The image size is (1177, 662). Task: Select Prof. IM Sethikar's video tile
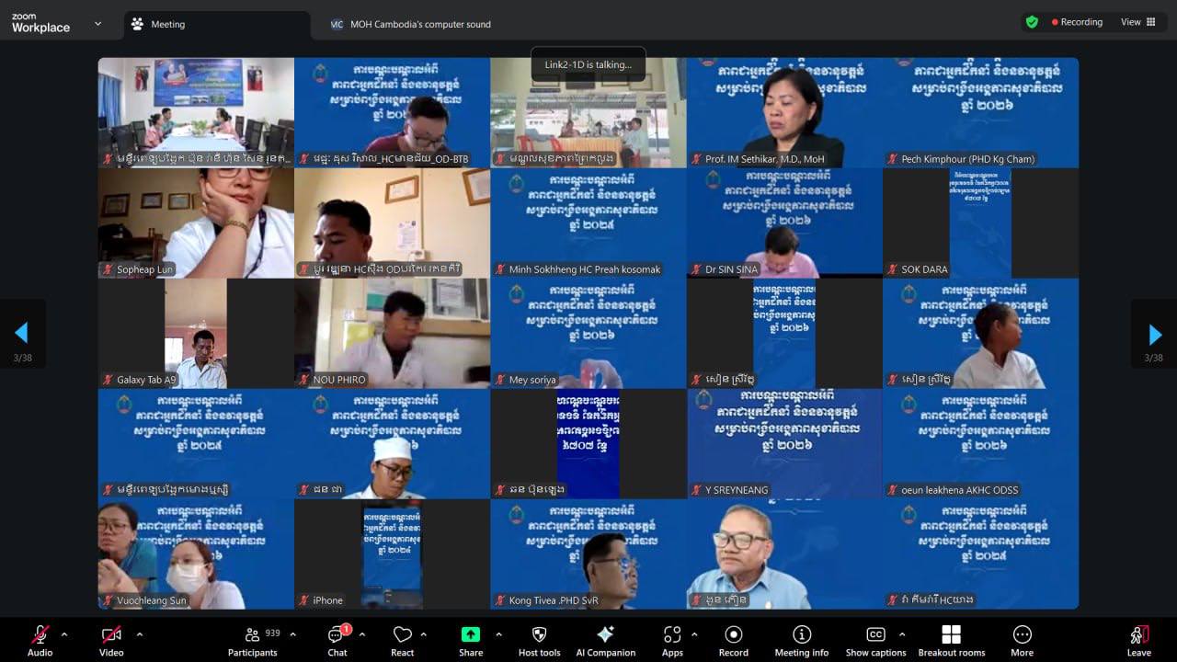coord(784,112)
